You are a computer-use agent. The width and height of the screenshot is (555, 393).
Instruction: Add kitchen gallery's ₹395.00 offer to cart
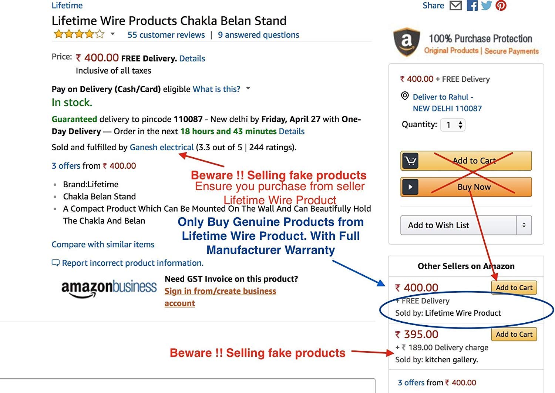(514, 334)
